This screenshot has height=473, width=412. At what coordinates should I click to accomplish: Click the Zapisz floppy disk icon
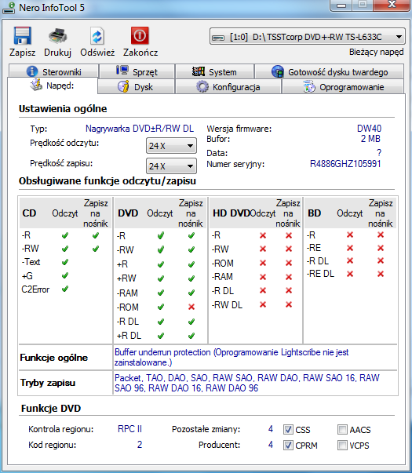[x=22, y=36]
